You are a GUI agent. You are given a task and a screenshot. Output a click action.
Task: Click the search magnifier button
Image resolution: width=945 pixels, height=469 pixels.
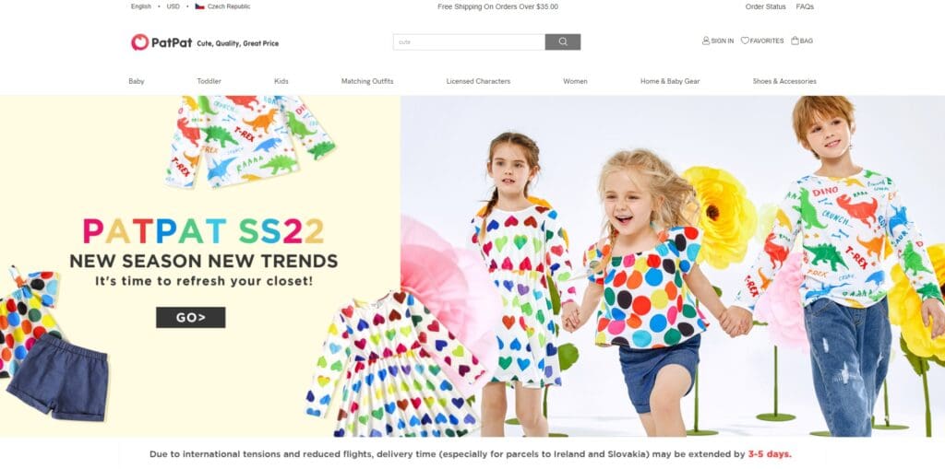point(563,42)
